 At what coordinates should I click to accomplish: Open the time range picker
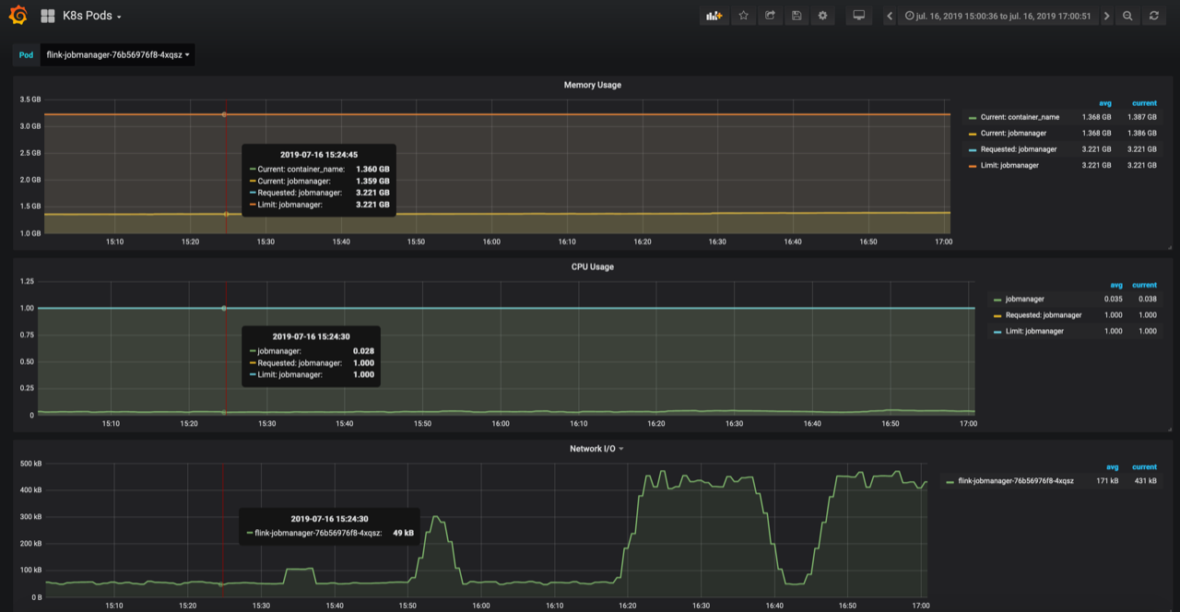pyautogui.click(x=997, y=16)
